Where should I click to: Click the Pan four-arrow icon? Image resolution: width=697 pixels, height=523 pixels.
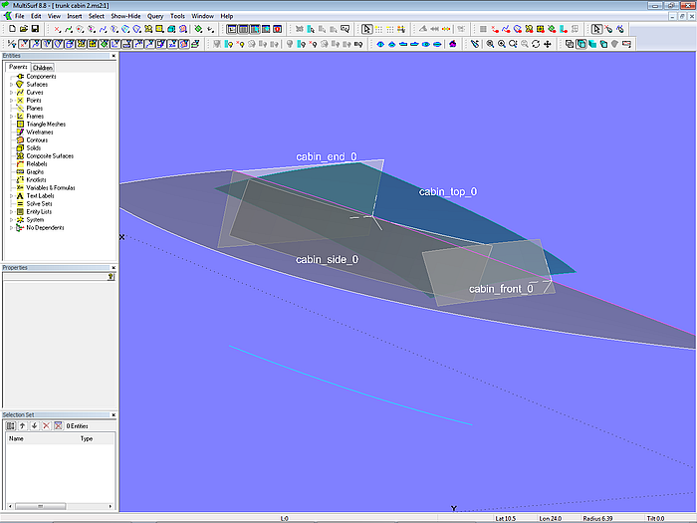[548, 44]
